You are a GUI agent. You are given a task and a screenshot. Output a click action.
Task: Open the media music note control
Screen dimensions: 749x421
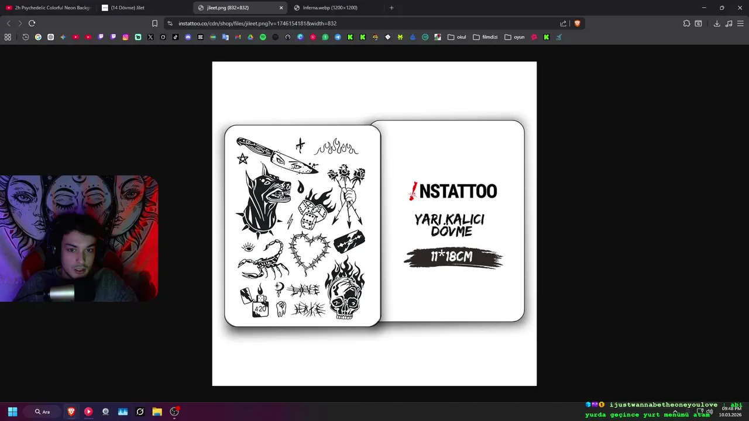click(729, 23)
